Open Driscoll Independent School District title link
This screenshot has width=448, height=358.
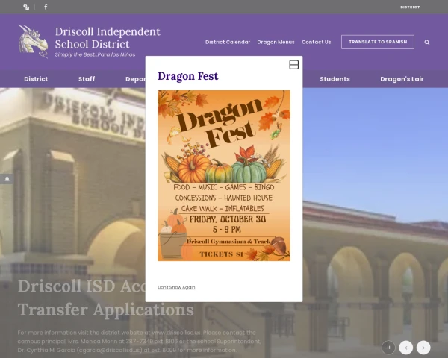[108, 38]
